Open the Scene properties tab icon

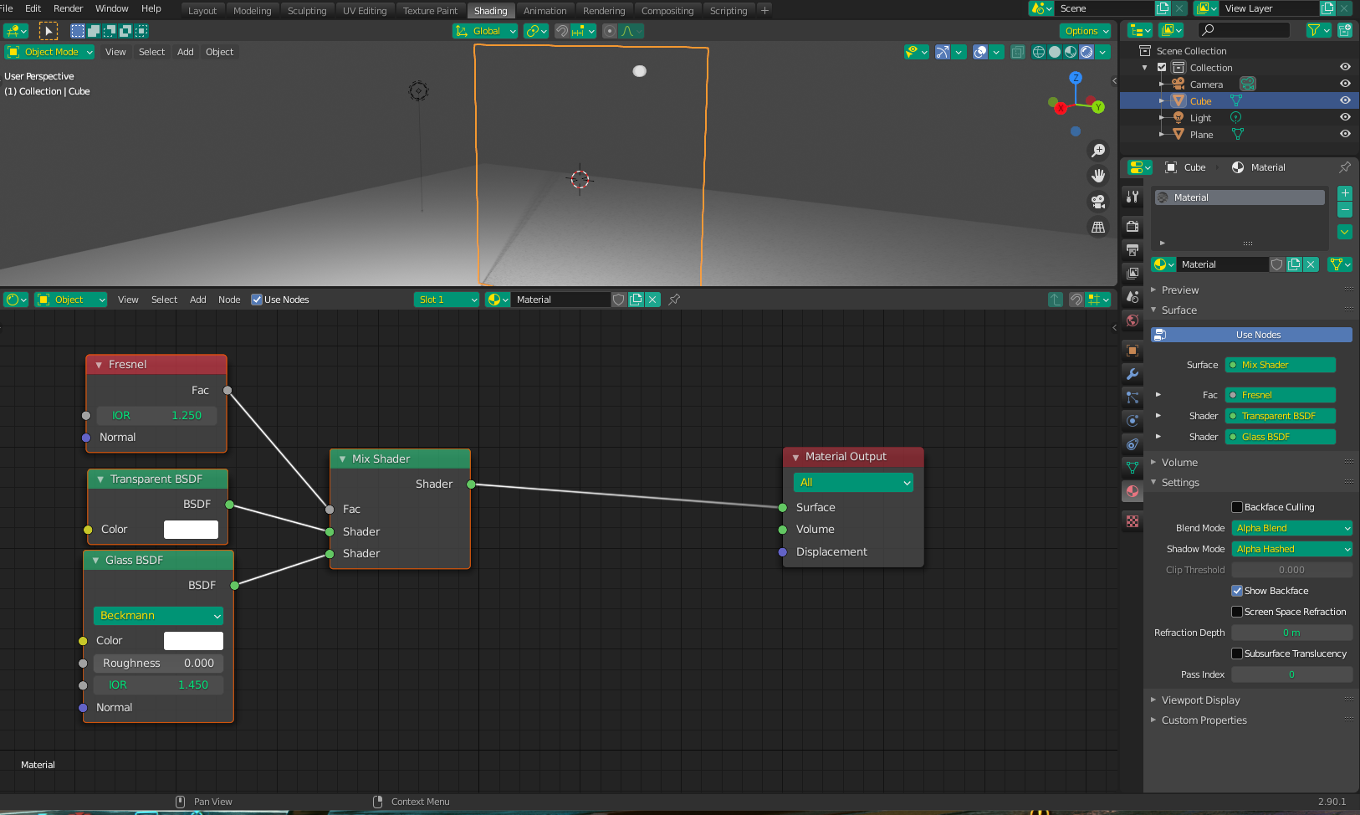point(1132,296)
